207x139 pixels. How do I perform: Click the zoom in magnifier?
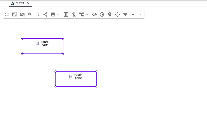click(x=30, y=15)
